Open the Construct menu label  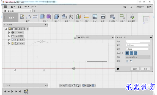pos(78,21)
